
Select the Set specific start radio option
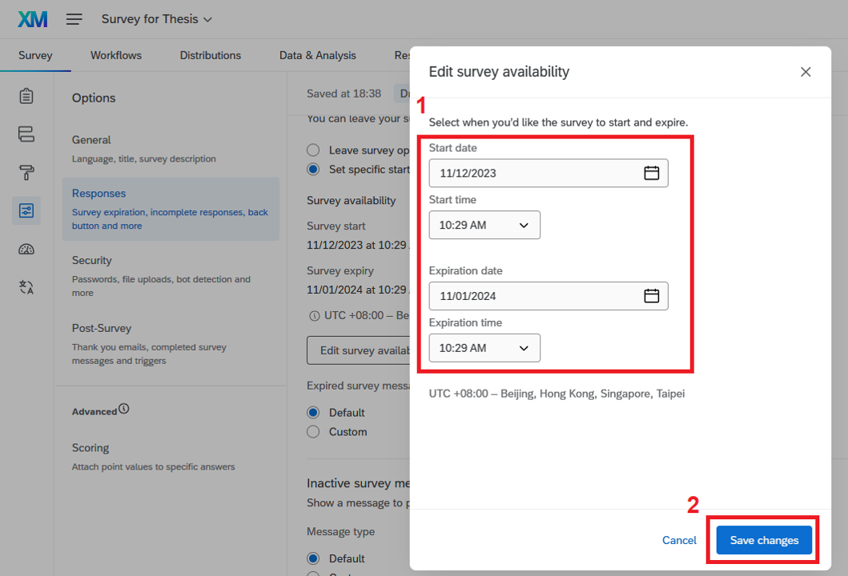tap(313, 170)
